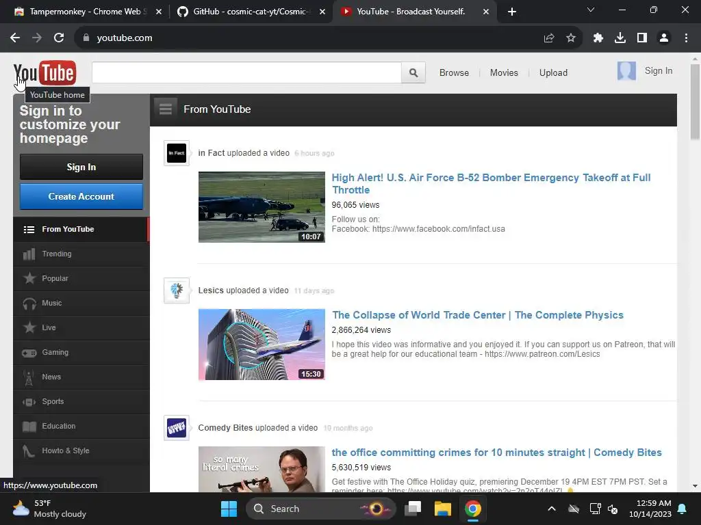The height and width of the screenshot is (525, 701).
Task: Open the Chrome three-dot menu
Action: pyautogui.click(x=686, y=38)
